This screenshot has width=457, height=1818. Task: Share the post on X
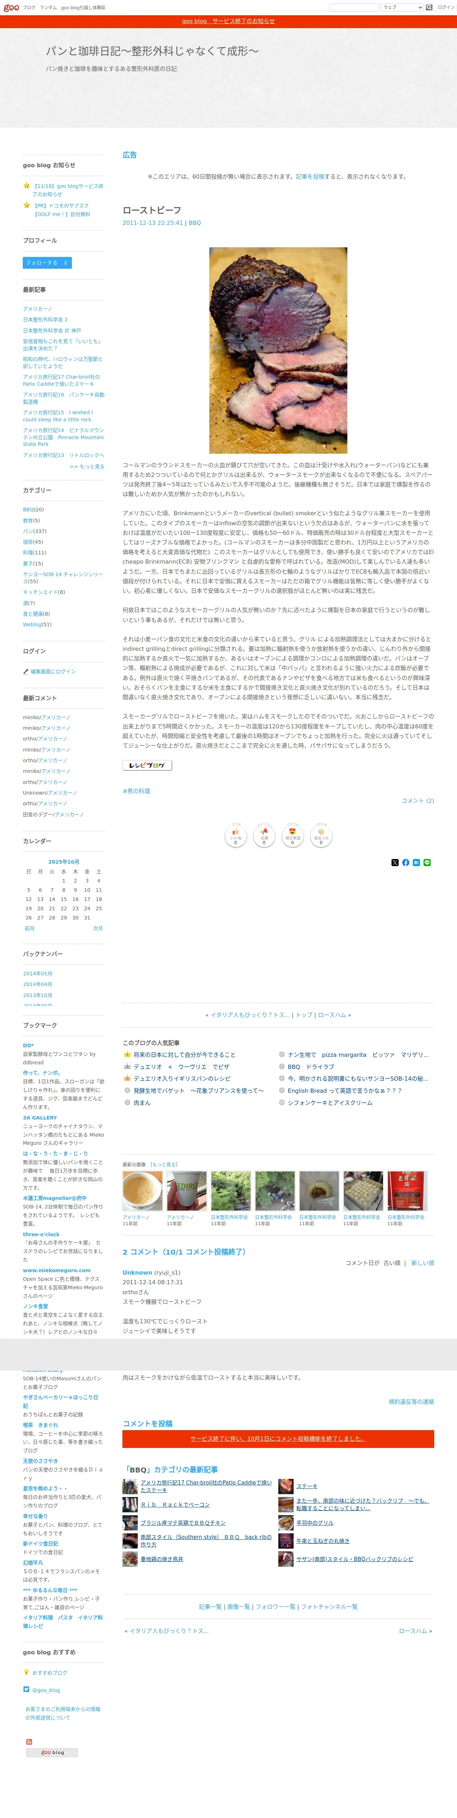tap(395, 863)
